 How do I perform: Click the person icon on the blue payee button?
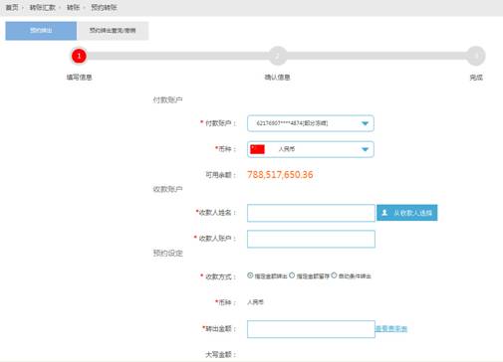(384, 213)
